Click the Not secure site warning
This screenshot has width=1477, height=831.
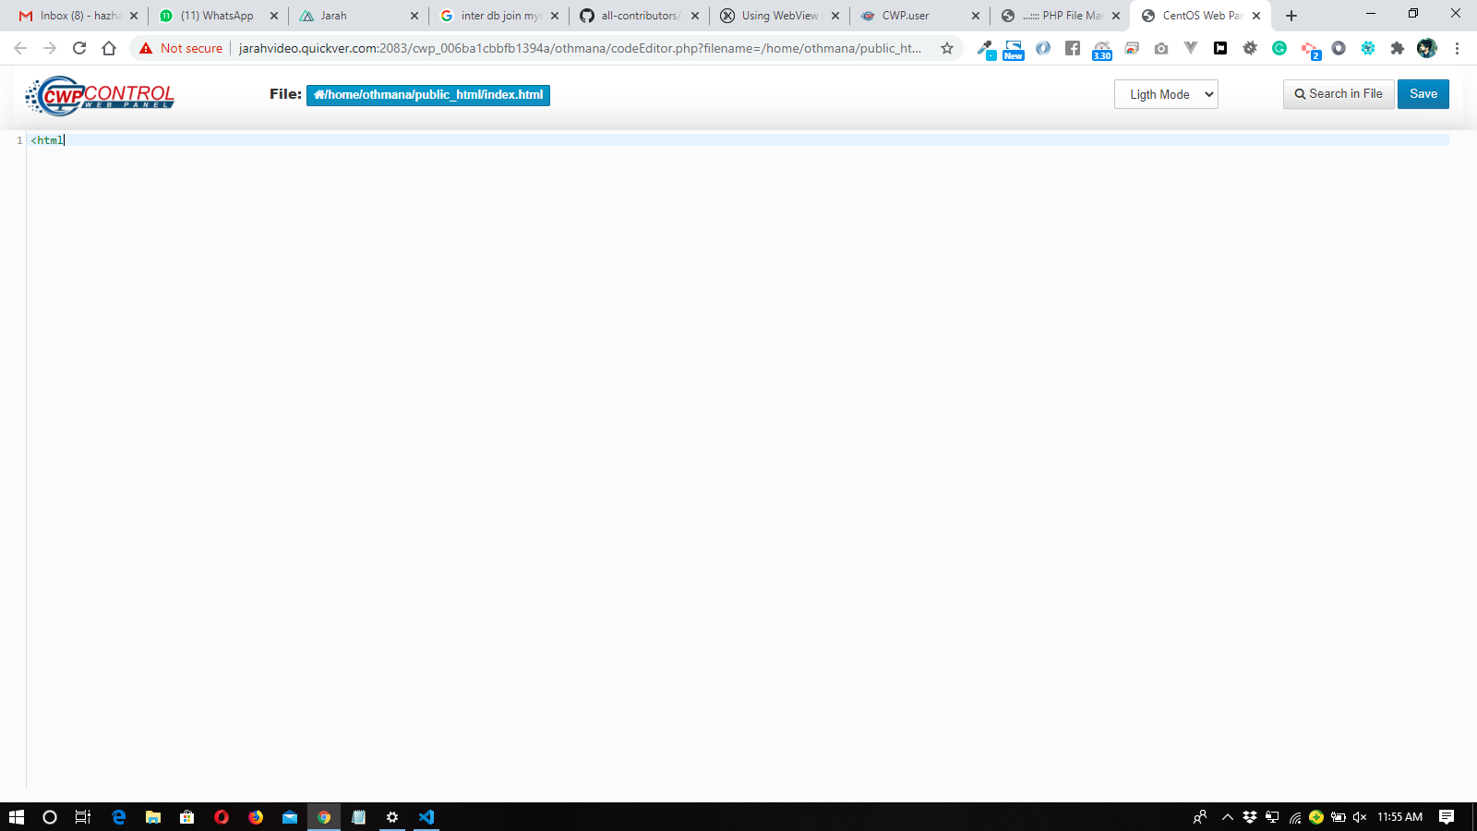pos(182,48)
